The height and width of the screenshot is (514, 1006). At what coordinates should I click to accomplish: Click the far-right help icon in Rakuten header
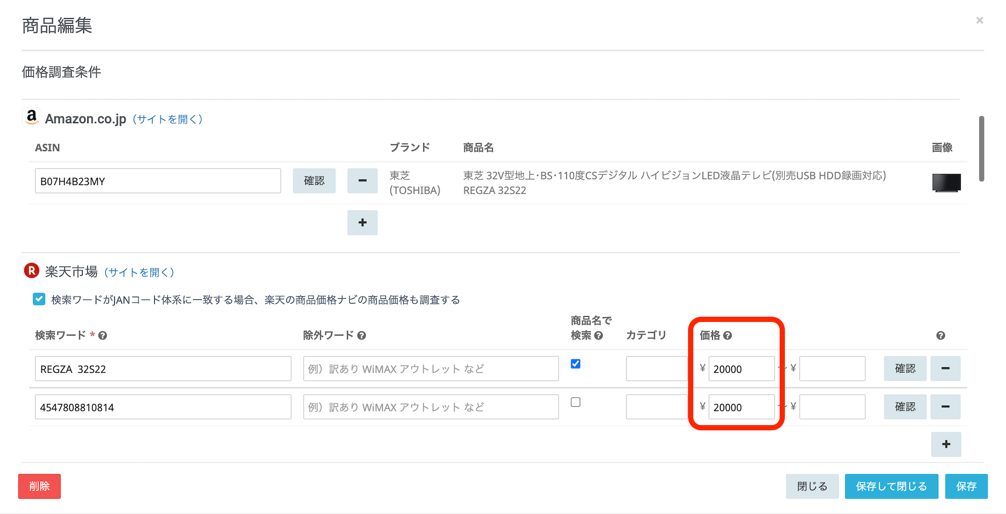pos(941,336)
